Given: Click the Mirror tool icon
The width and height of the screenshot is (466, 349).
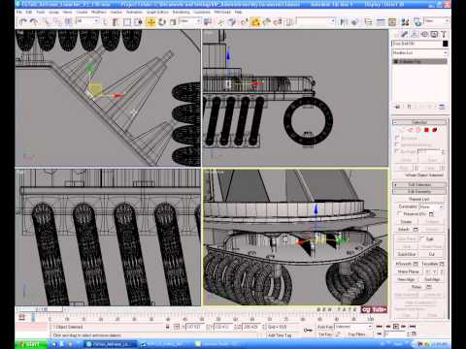Looking at the screenshot, I should (x=343, y=22).
